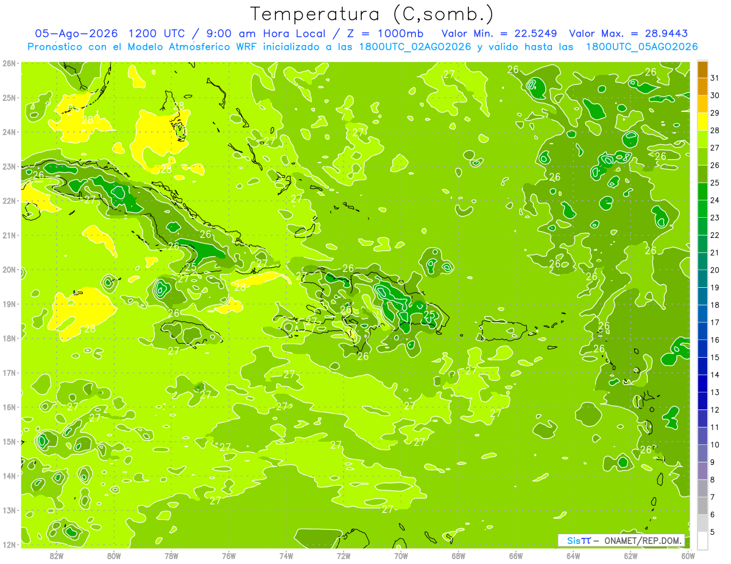The height and width of the screenshot is (564, 731).
Task: Click "Valor Max. = 28.9443" text
Action: 629,33
